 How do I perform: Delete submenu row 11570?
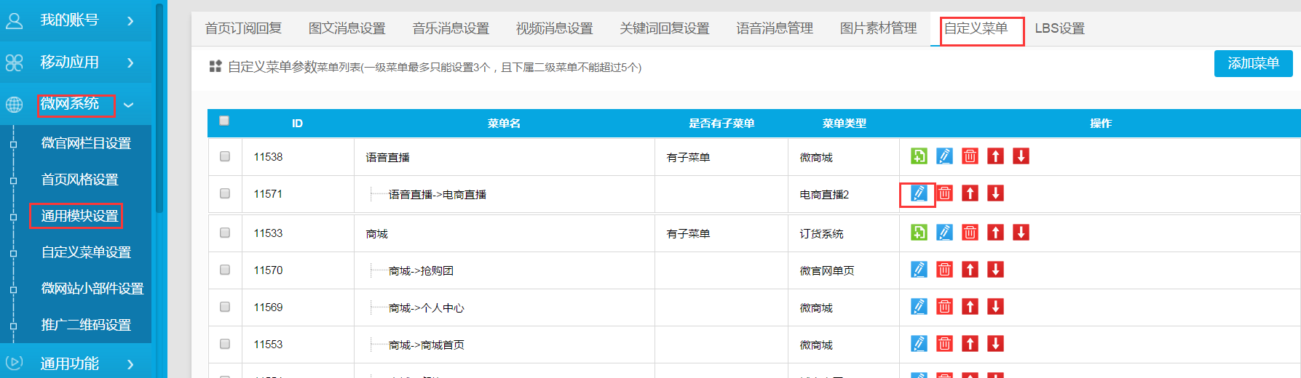point(944,270)
